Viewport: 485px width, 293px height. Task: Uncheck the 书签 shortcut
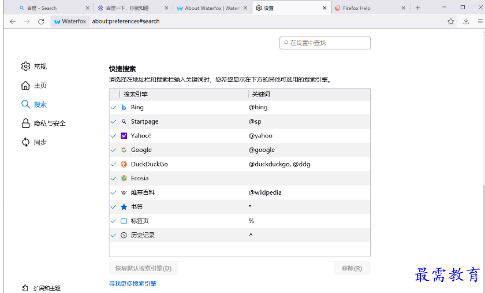coord(113,206)
